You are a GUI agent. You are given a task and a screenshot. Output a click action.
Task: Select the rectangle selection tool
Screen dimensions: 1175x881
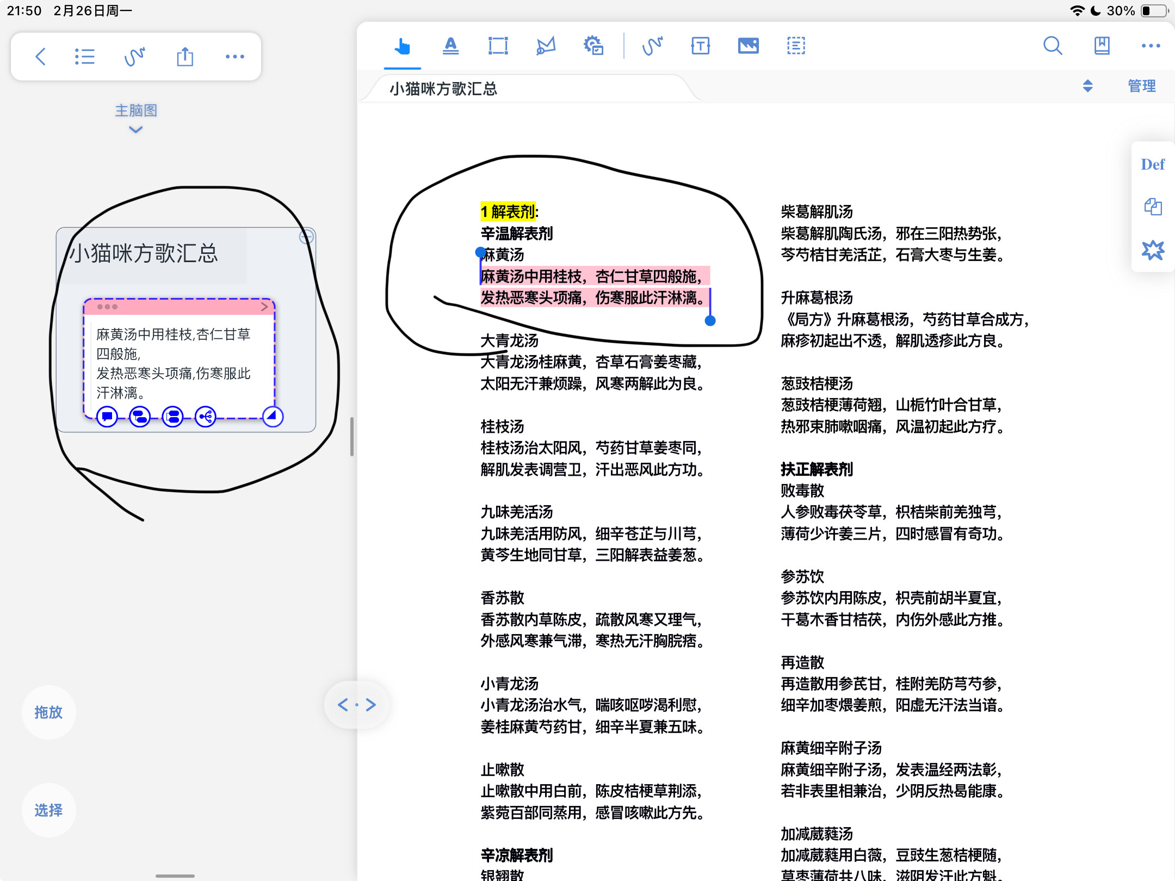[x=498, y=46]
